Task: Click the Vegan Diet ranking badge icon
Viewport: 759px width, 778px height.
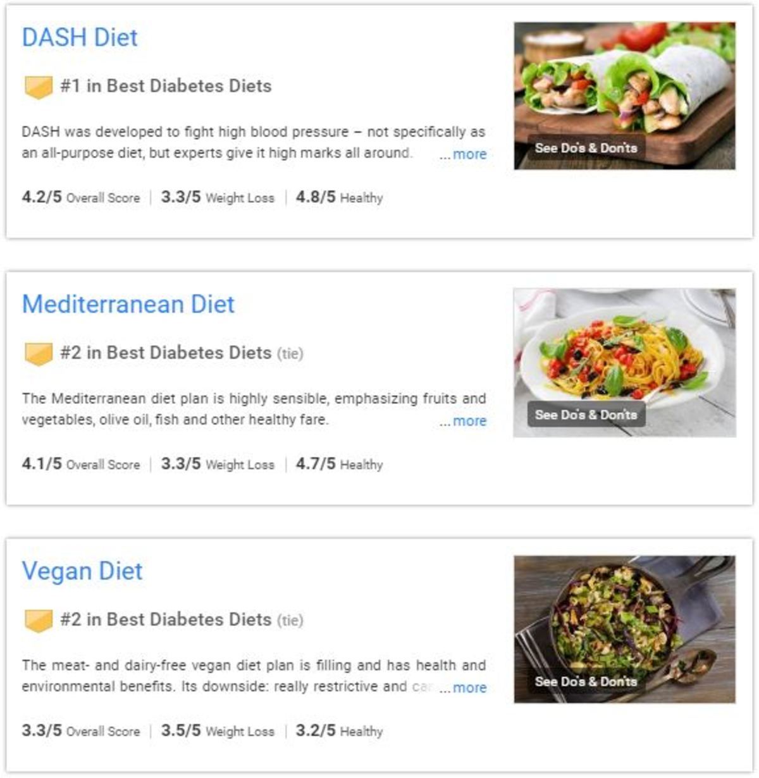Action: (38, 620)
